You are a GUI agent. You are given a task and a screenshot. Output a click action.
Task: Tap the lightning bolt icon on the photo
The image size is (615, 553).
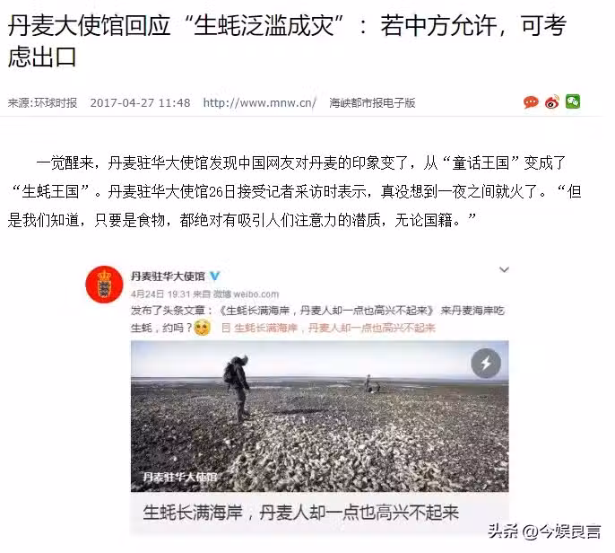[486, 364]
